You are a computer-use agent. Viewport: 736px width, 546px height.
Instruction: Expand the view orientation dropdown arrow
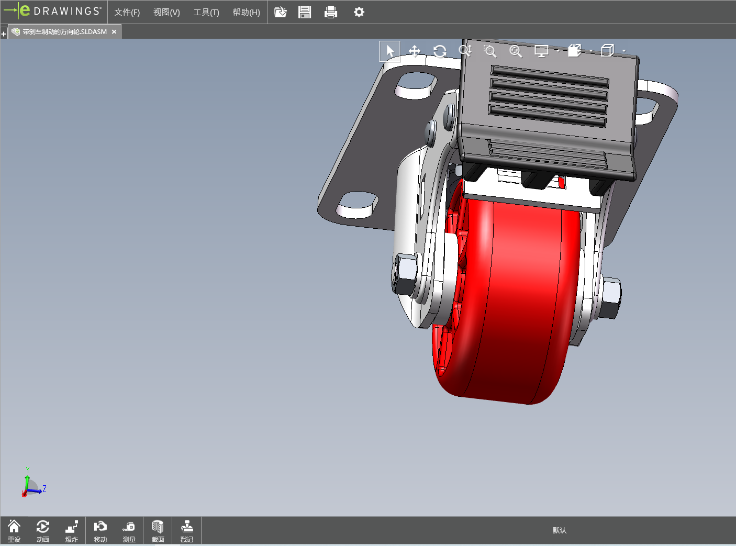[591, 51]
